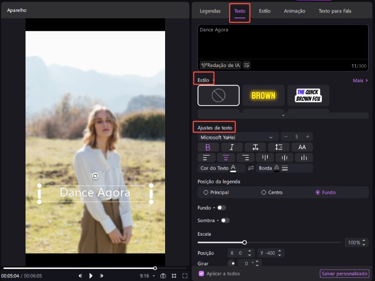Toggle bold text formatting

tap(208, 147)
